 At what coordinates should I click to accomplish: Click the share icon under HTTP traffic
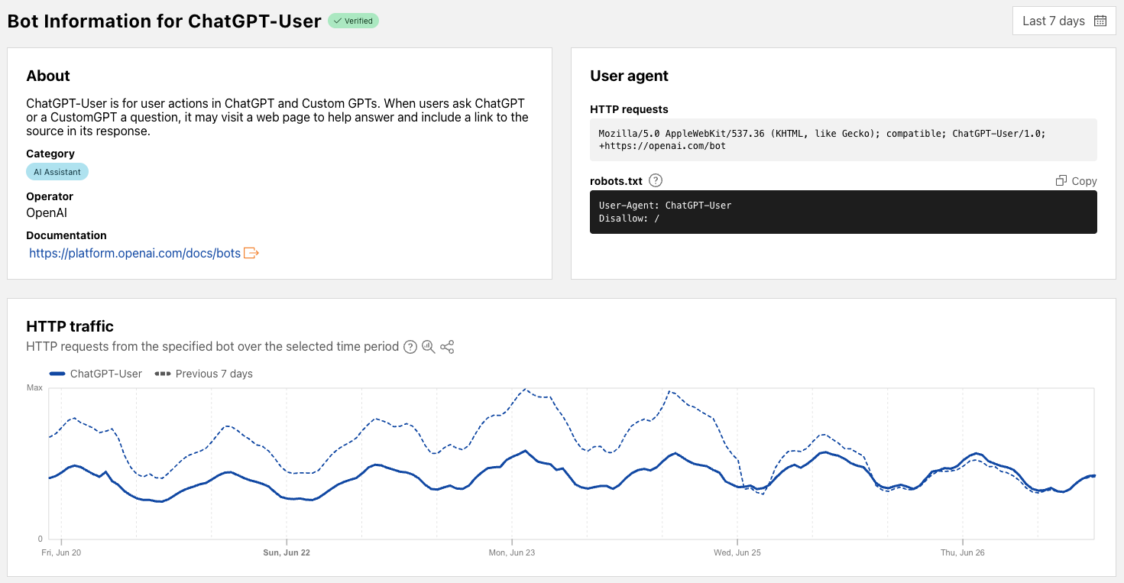(x=448, y=347)
